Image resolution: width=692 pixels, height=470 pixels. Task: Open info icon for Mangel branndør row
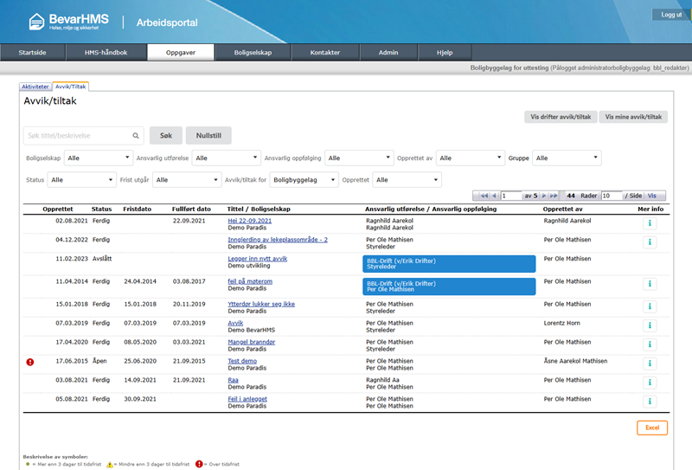649,344
